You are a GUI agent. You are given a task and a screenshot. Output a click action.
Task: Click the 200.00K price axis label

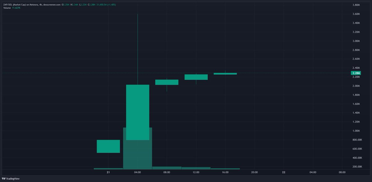pos(356,167)
